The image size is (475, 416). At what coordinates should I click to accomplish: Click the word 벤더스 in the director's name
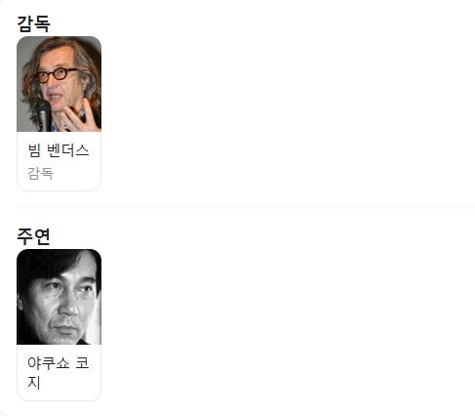pos(68,150)
